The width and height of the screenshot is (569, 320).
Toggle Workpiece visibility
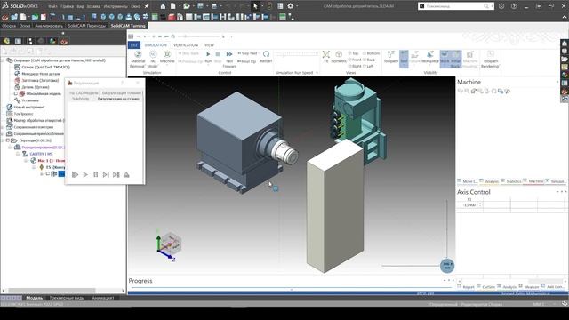click(430, 57)
